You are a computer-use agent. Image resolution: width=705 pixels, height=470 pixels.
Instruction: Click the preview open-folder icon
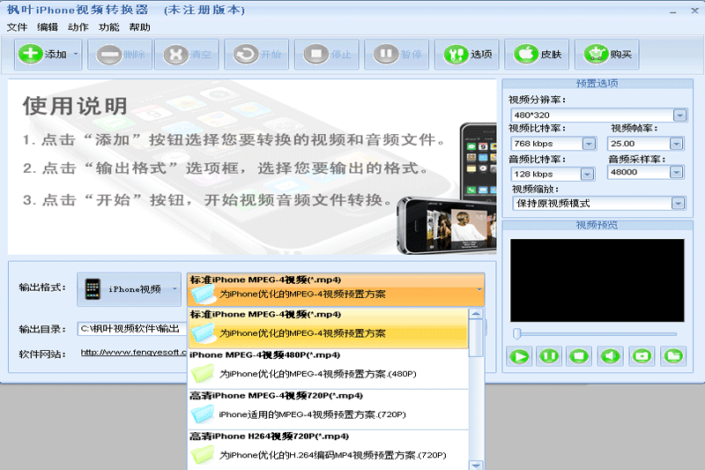coord(673,356)
